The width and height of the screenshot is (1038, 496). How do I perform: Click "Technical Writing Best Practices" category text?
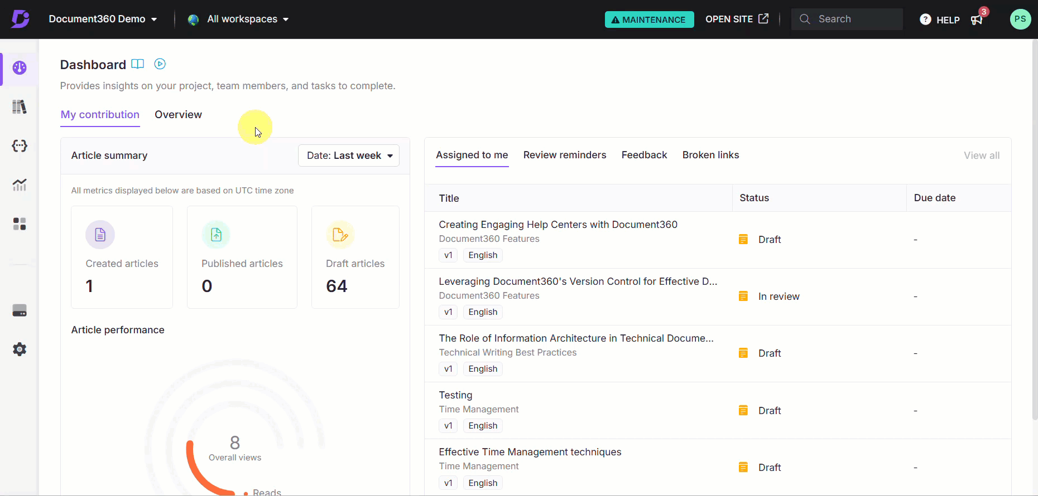508,353
